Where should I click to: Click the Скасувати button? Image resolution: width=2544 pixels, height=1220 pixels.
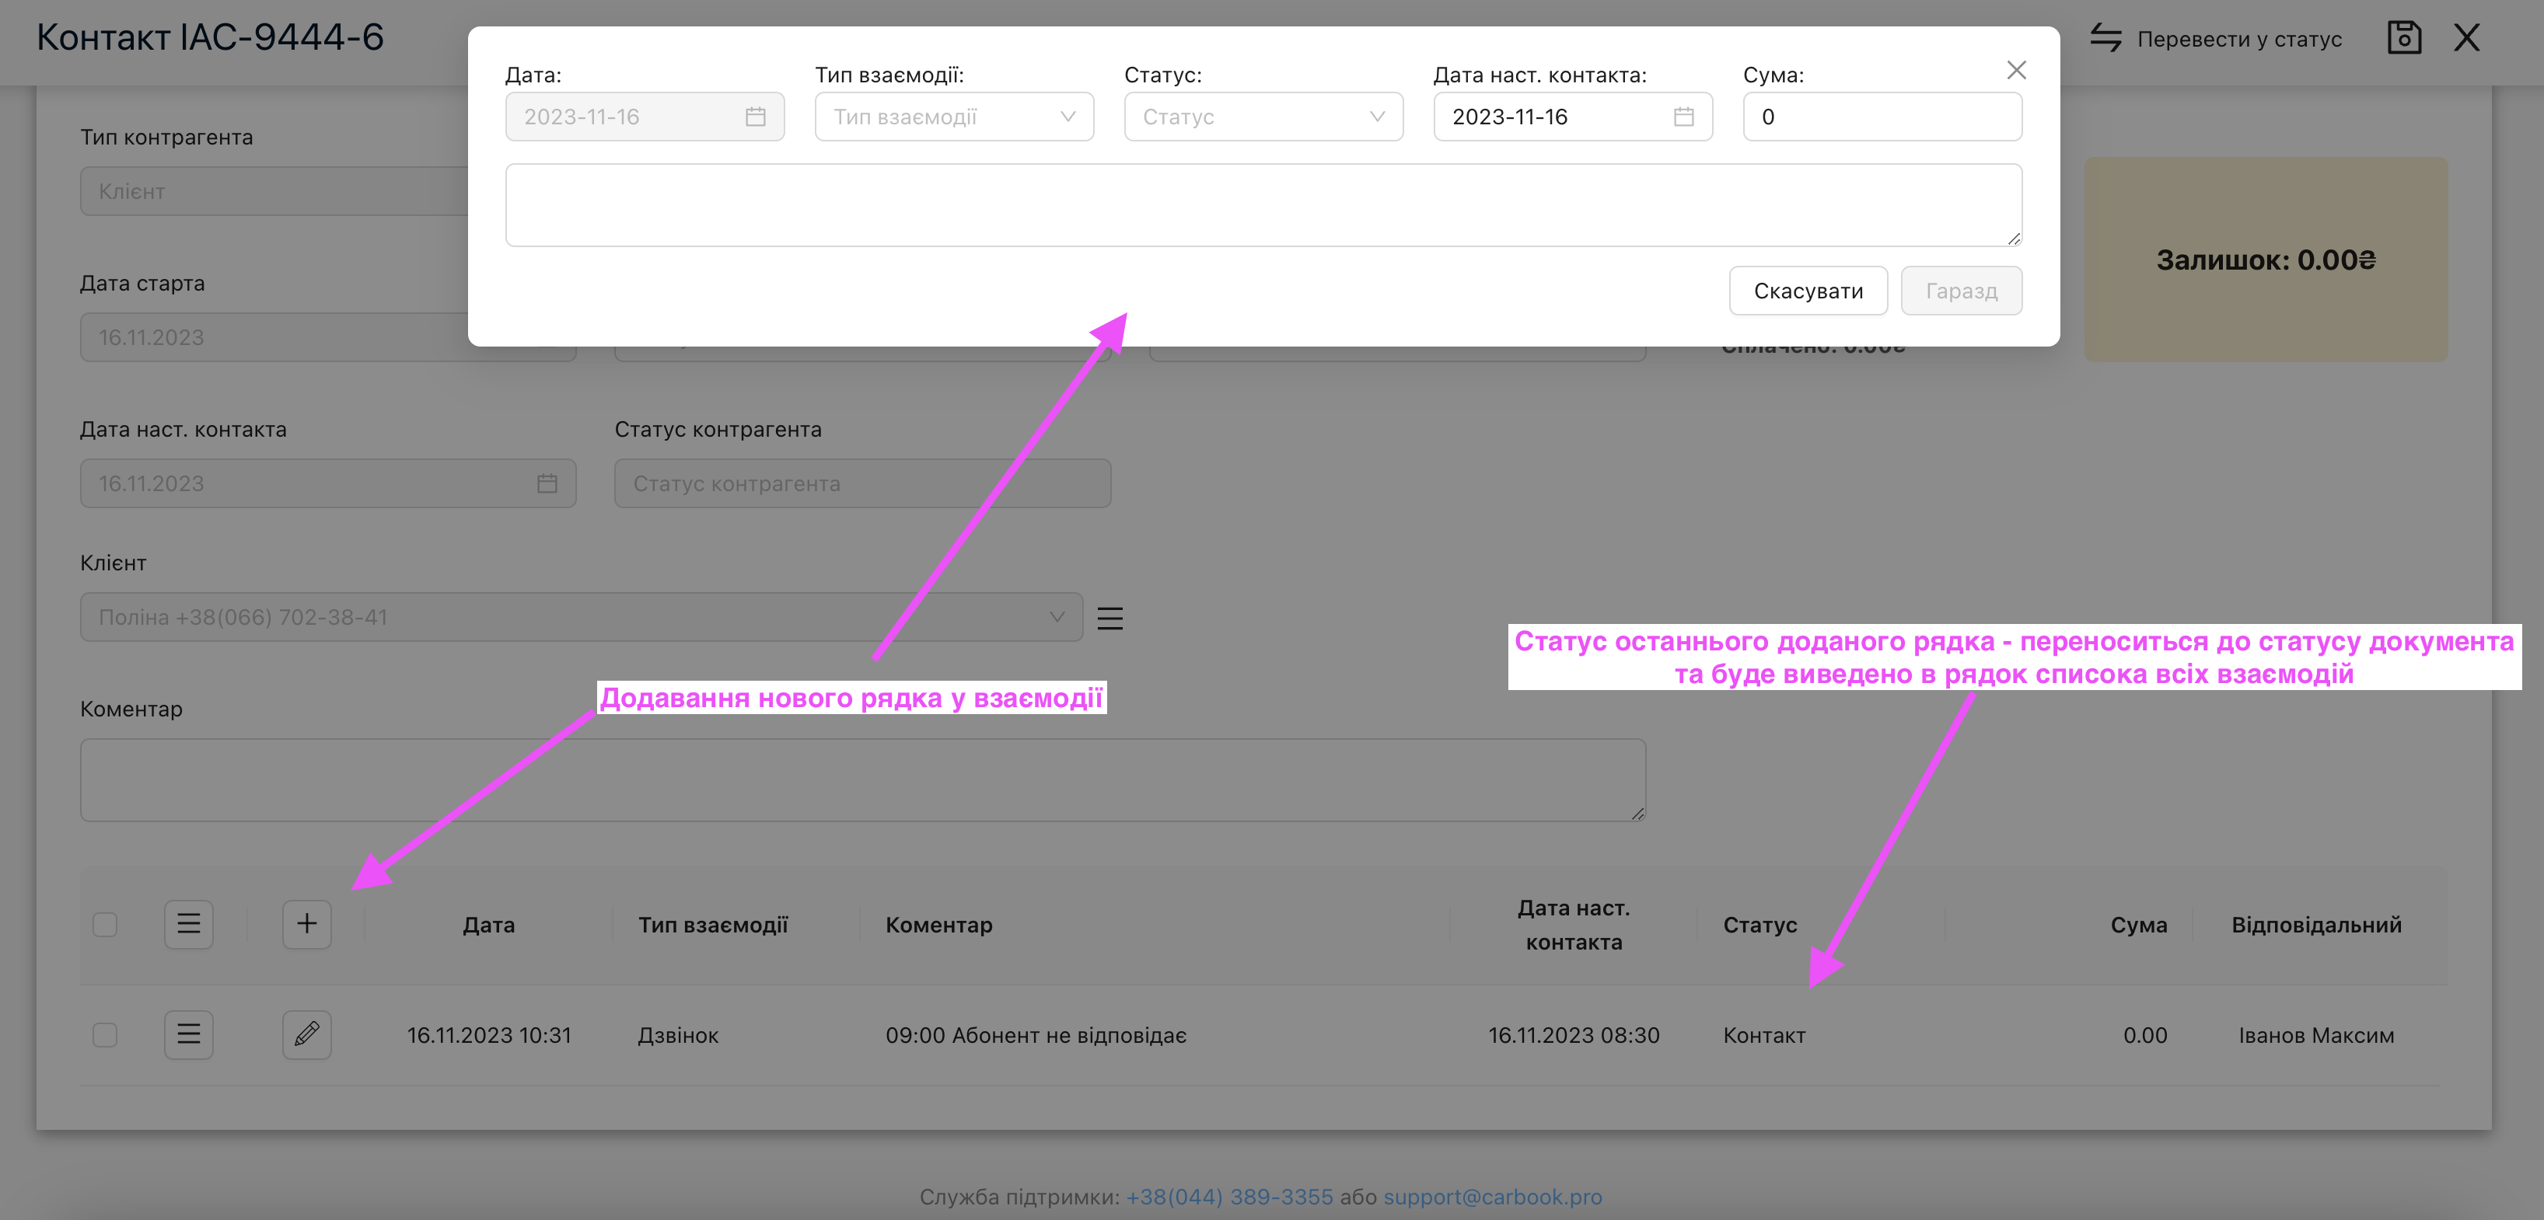pos(1807,291)
